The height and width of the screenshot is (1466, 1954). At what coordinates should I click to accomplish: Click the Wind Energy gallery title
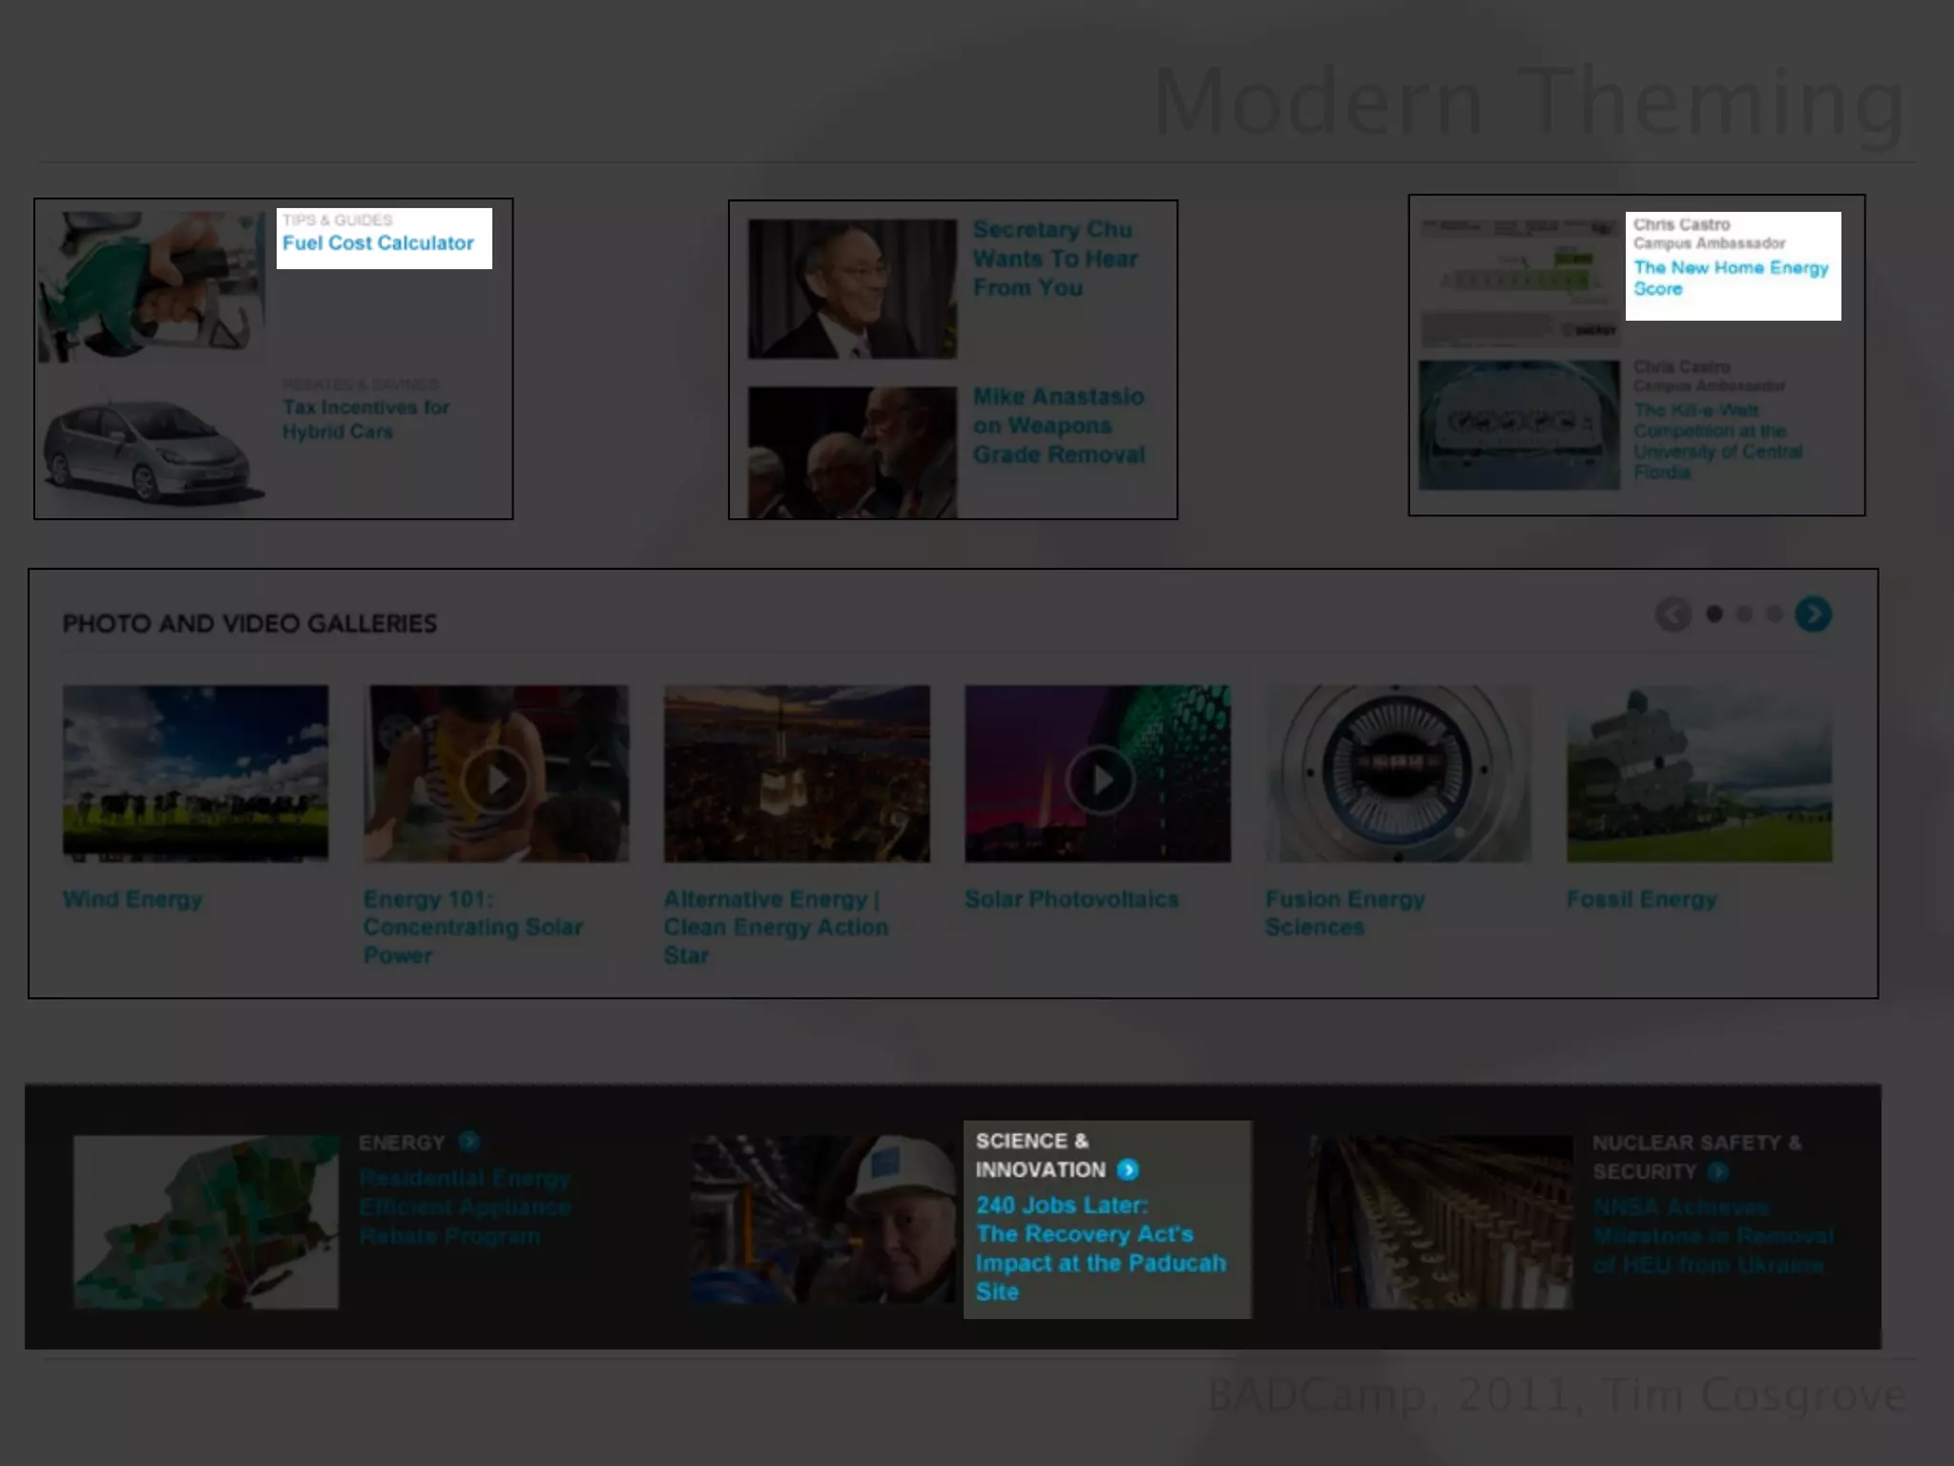pyautogui.click(x=133, y=899)
